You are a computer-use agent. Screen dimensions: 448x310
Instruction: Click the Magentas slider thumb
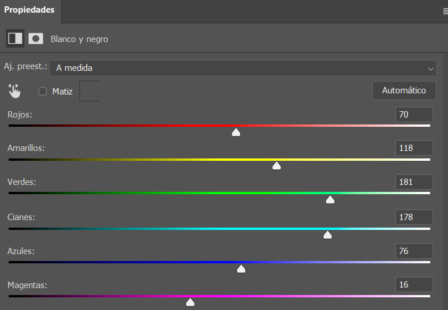[x=190, y=302]
